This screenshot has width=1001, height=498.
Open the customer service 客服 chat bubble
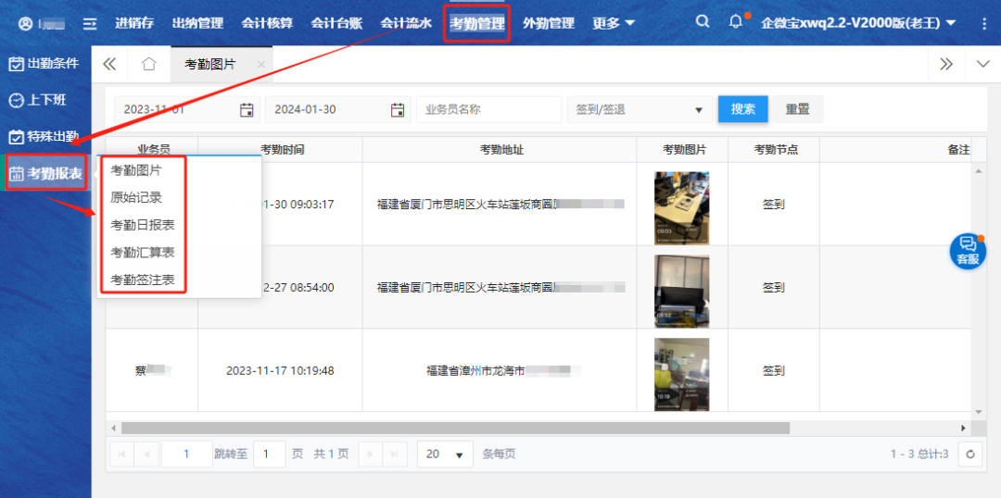pyautogui.click(x=968, y=251)
